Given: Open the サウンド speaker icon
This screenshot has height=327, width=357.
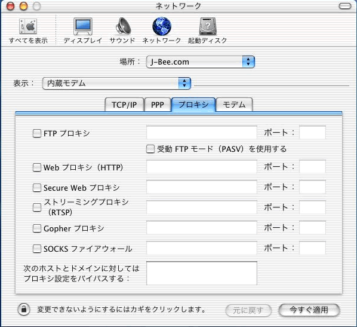Looking at the screenshot, I should coord(123,26).
